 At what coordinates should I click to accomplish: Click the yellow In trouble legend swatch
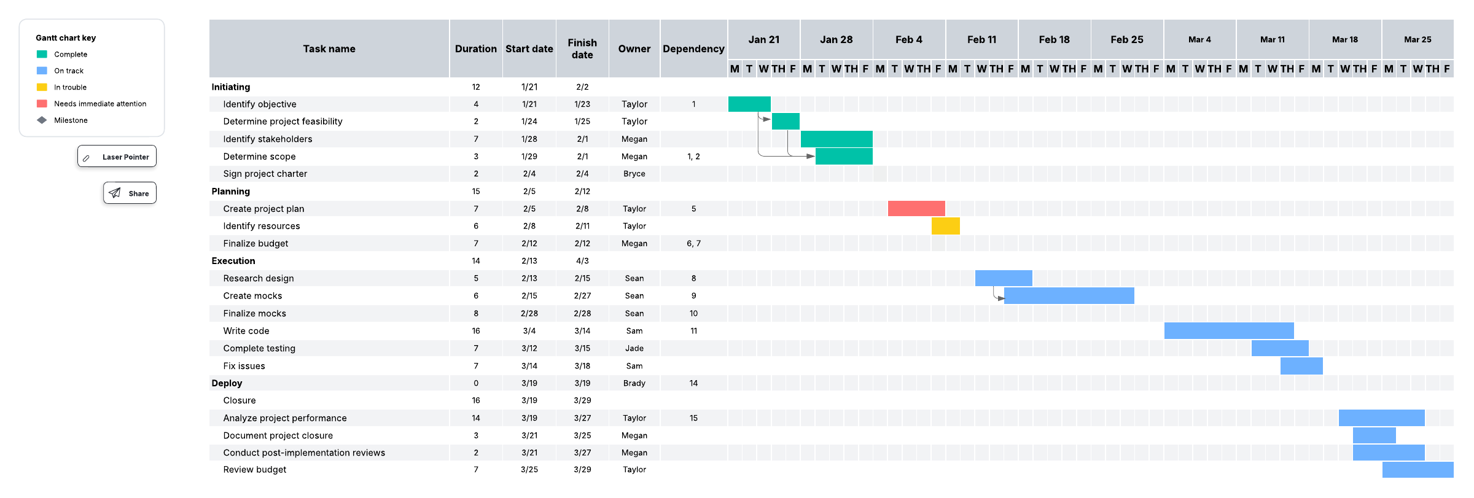pos(42,87)
